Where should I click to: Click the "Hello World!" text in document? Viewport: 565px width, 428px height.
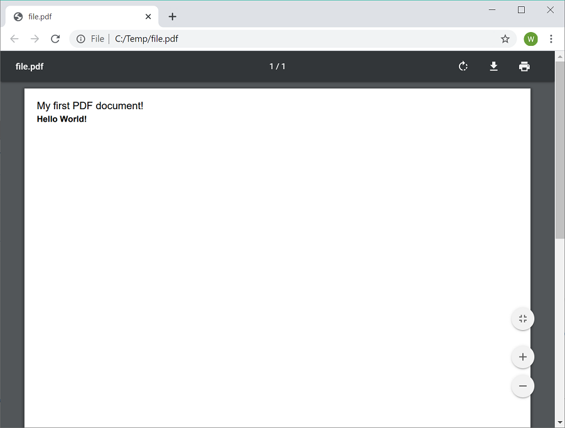coord(62,119)
